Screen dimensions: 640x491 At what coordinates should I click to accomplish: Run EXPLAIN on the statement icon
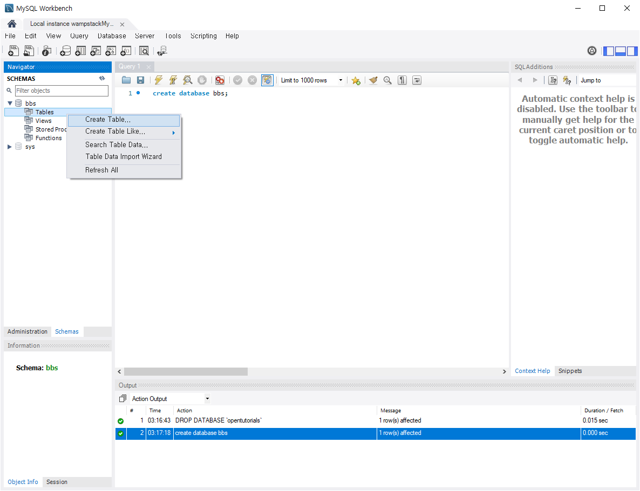(188, 80)
